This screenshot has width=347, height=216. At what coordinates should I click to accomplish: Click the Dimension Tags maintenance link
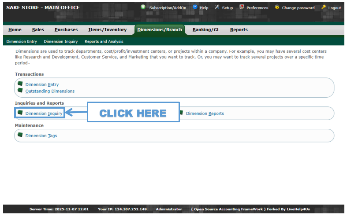pos(41,136)
